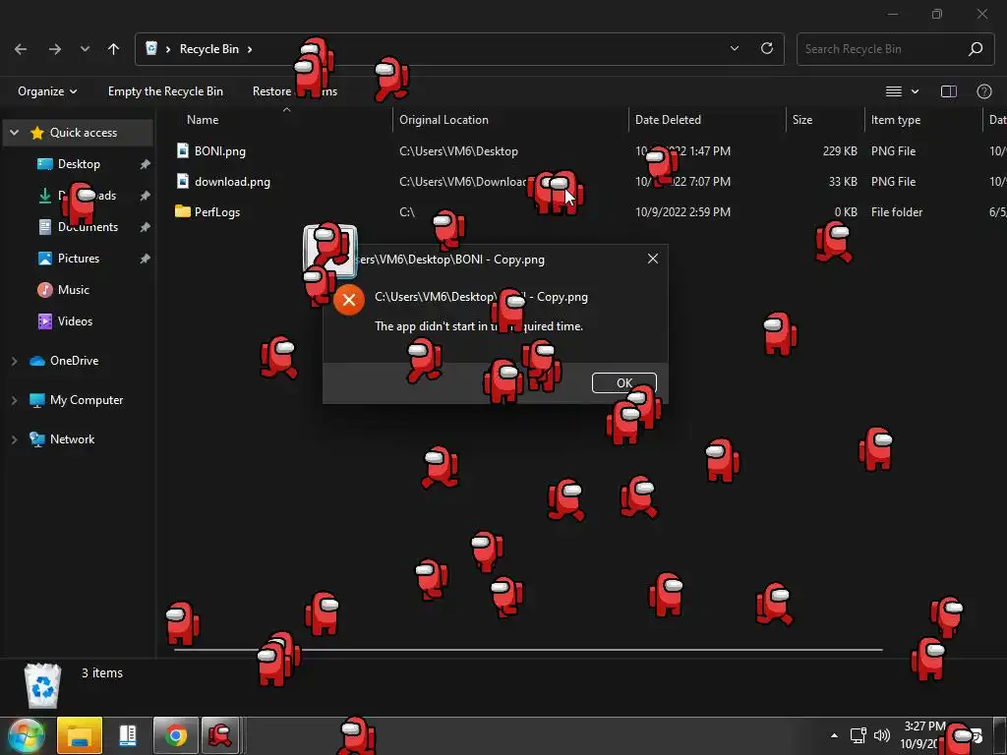The height and width of the screenshot is (755, 1007).
Task: Click the PerfLogs folder icon
Action: pos(182,211)
